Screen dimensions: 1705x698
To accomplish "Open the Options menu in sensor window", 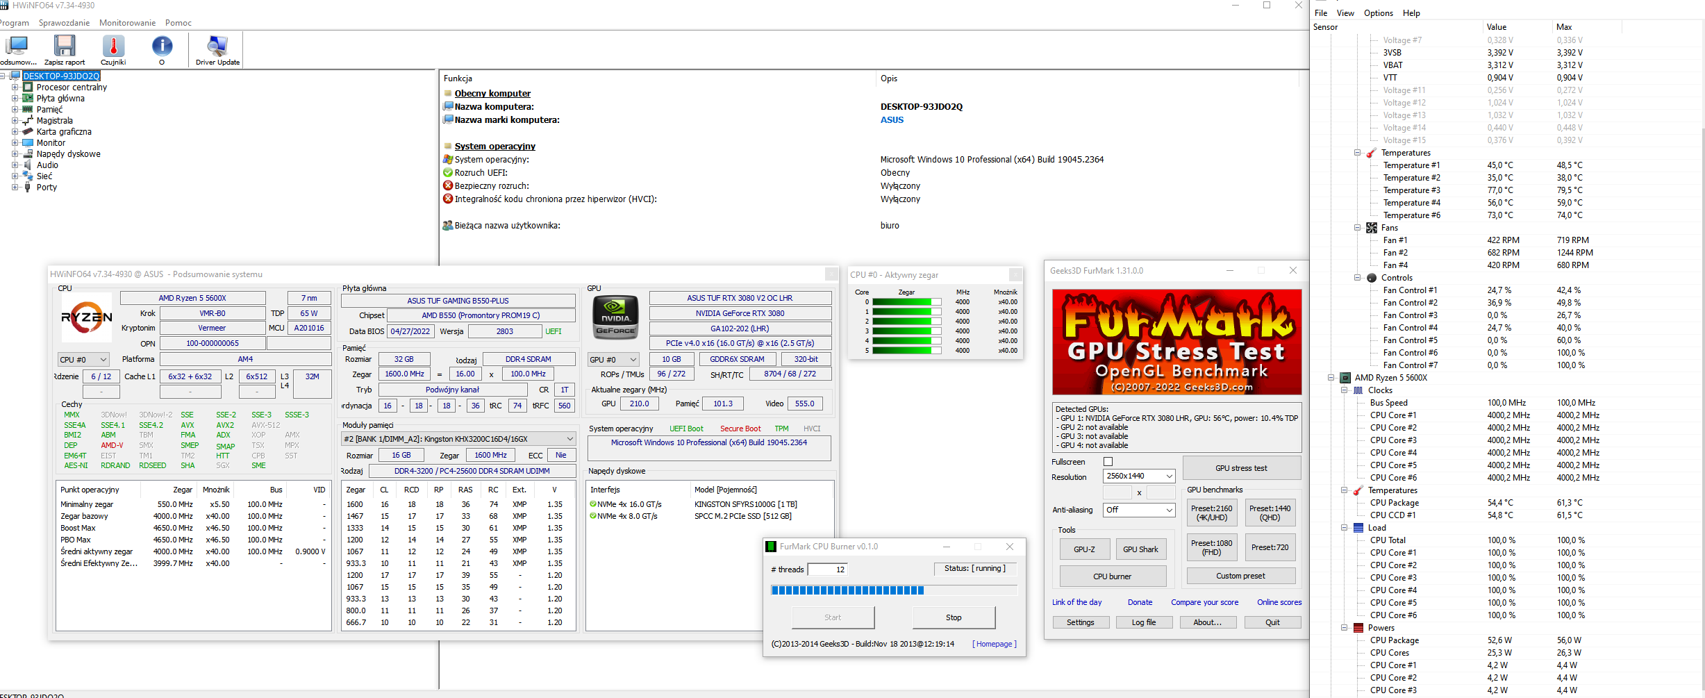I will tap(1378, 13).
